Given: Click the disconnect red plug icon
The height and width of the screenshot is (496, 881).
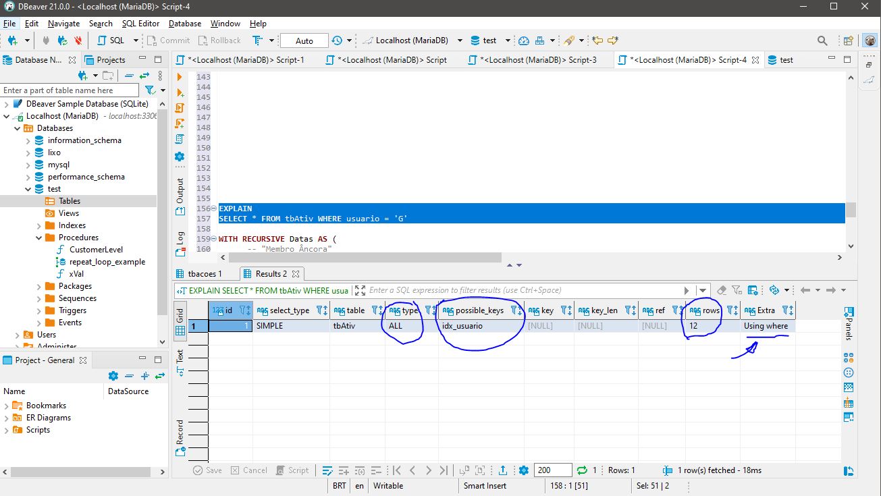Looking at the screenshot, I should [78, 40].
